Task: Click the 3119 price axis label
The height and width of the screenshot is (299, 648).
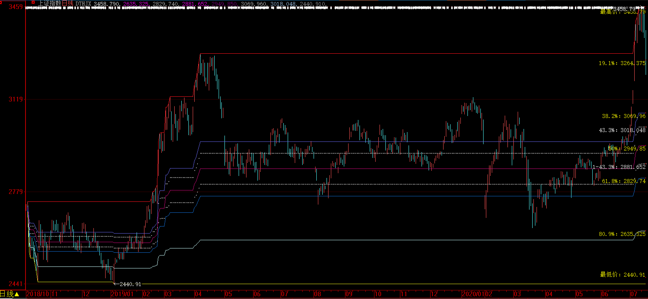Action: (16, 100)
